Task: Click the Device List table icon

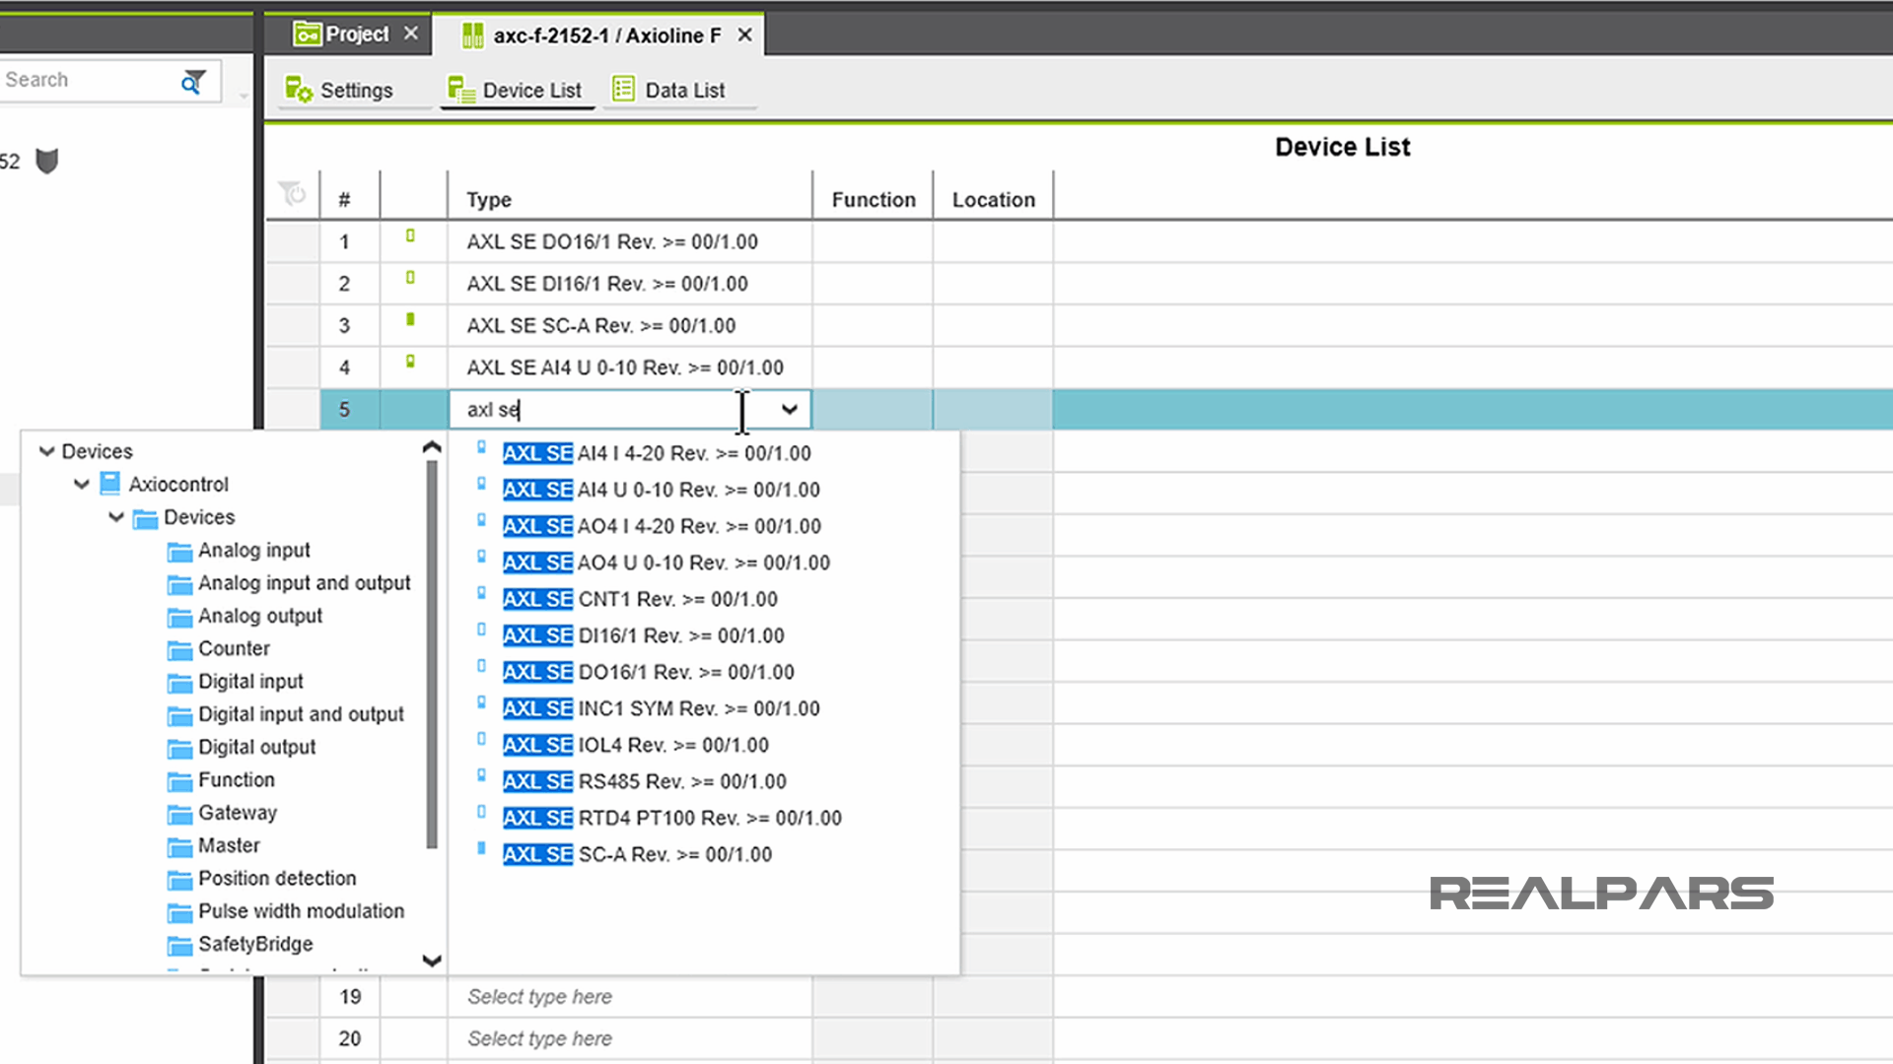Action: point(461,88)
